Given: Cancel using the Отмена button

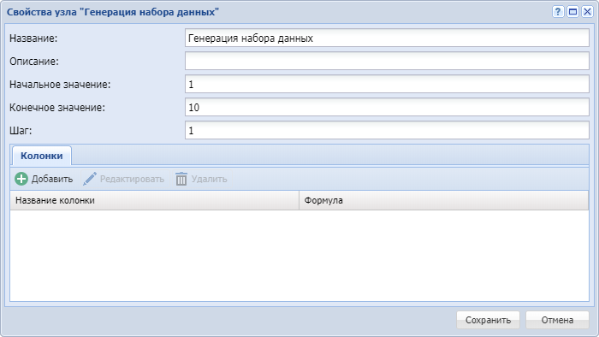Looking at the screenshot, I should click(557, 320).
